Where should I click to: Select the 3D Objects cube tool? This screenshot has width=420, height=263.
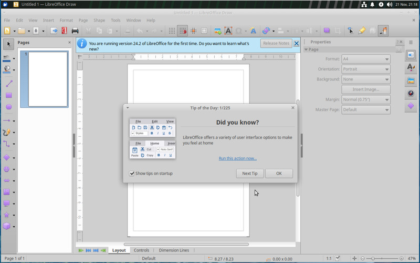click(x=7, y=226)
